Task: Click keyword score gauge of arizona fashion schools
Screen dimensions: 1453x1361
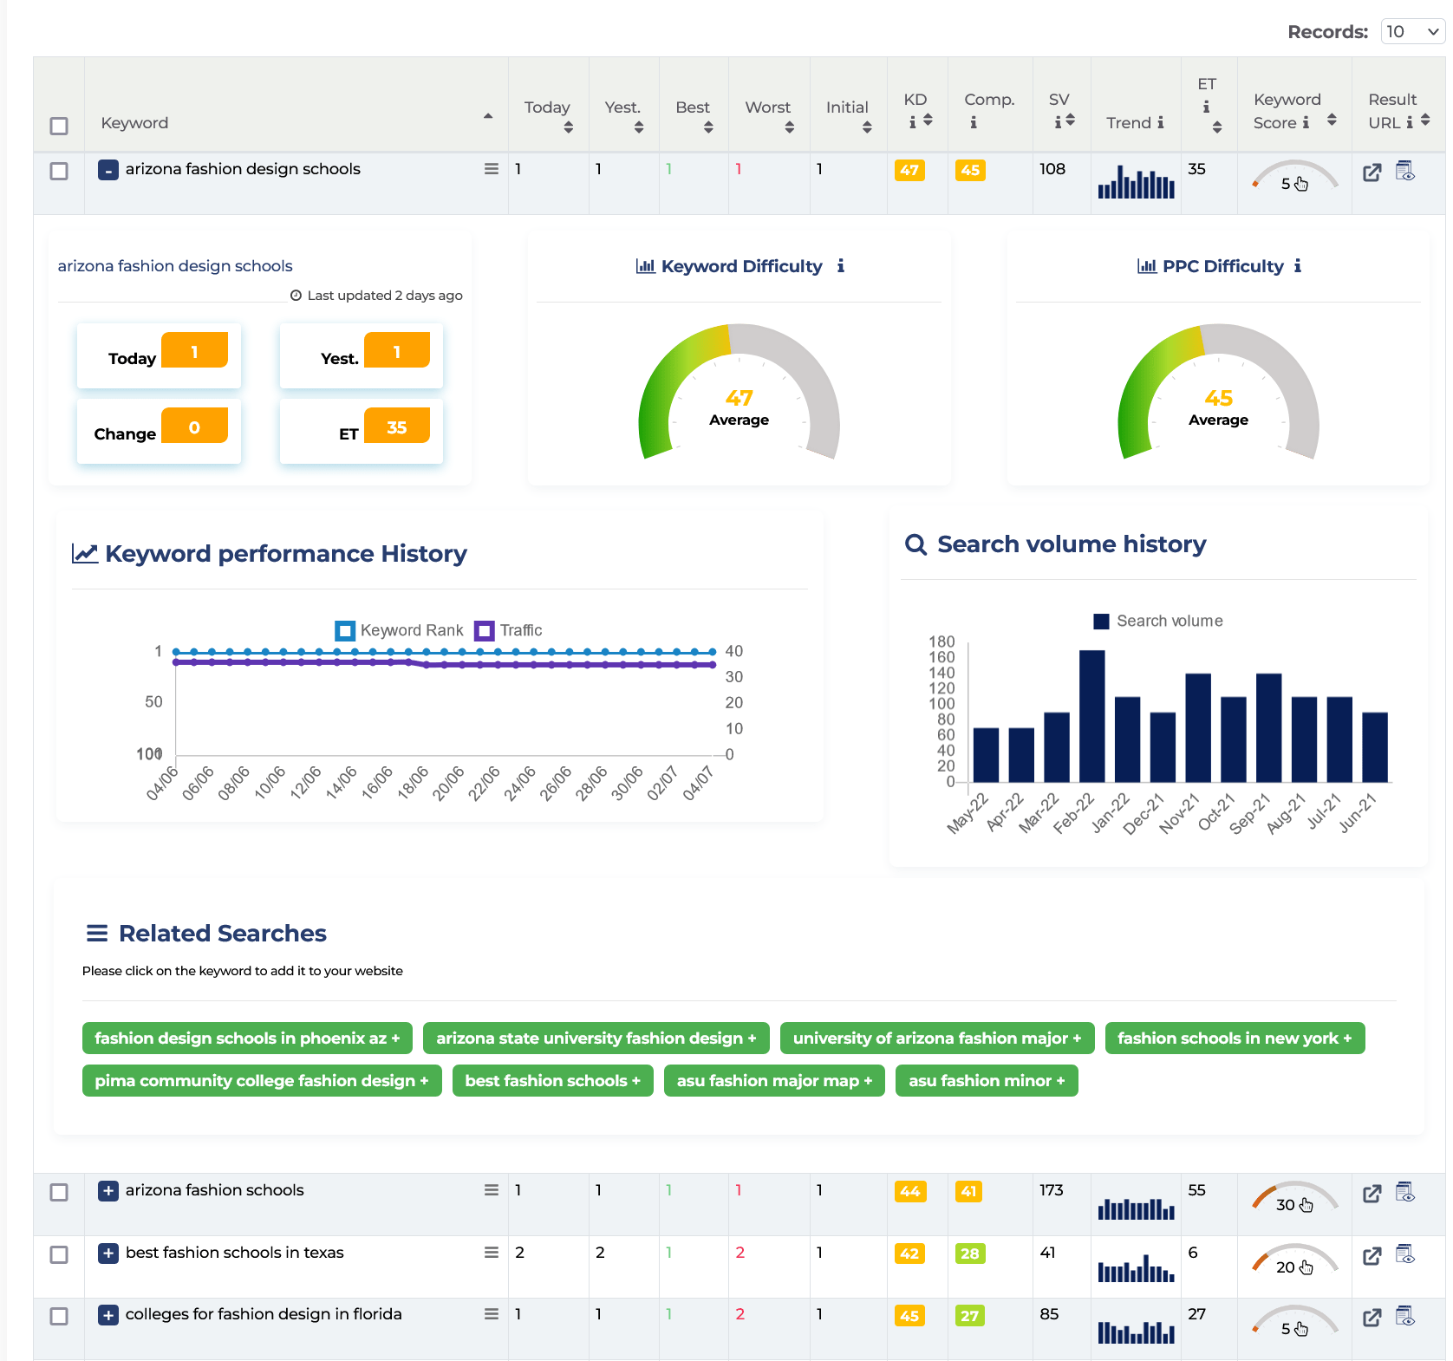Action: pos(1294,1197)
